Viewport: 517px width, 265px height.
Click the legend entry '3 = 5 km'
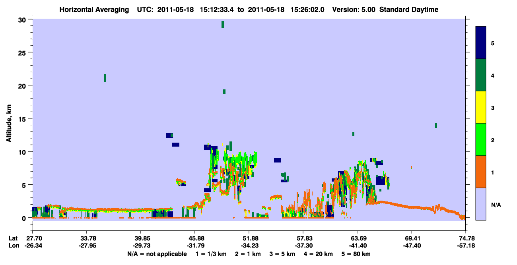(282, 254)
